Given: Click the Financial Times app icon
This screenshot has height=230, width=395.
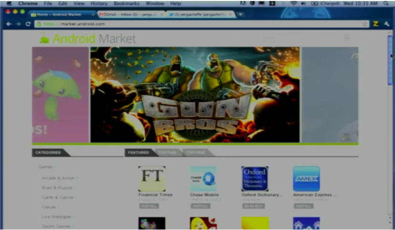Looking at the screenshot, I should tap(152, 179).
